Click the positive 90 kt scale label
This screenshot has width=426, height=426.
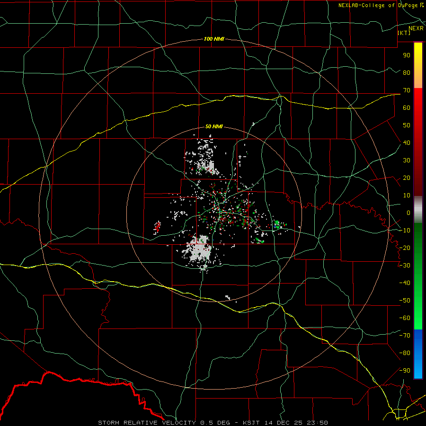[407, 55]
